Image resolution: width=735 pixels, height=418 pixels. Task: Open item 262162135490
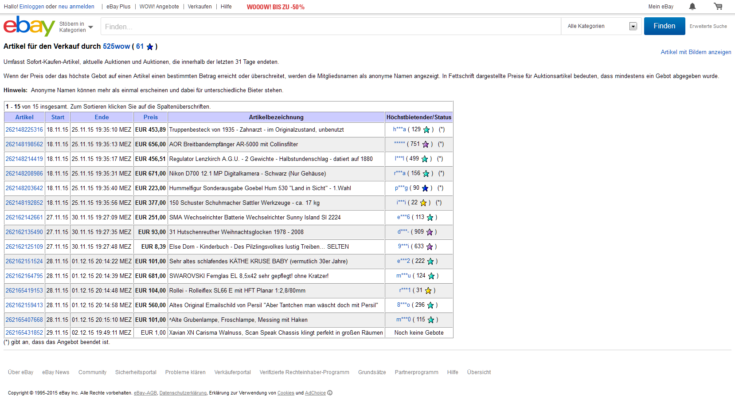24,232
